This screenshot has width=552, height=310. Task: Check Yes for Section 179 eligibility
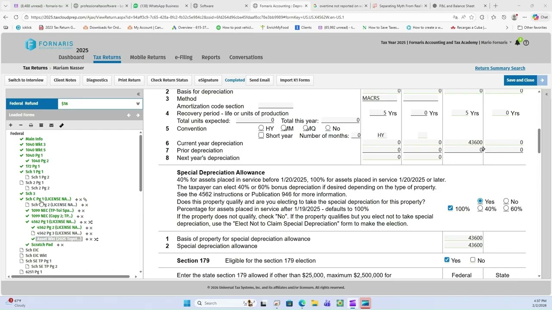(x=447, y=260)
